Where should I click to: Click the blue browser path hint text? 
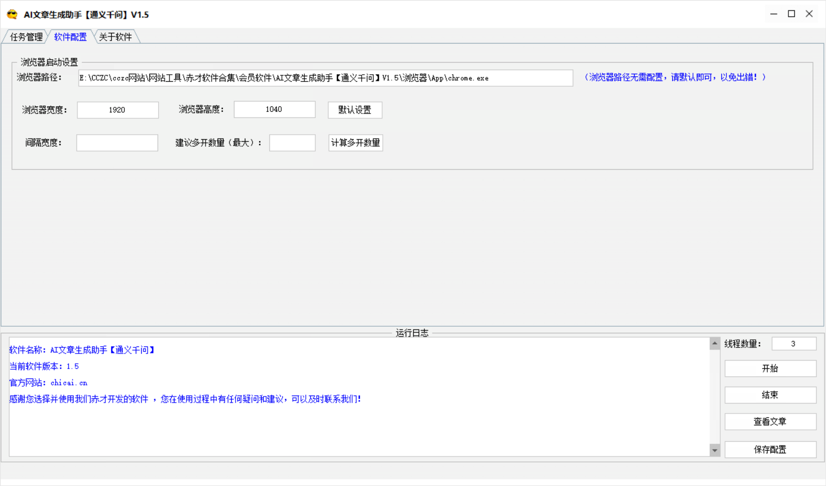pyautogui.click(x=675, y=77)
